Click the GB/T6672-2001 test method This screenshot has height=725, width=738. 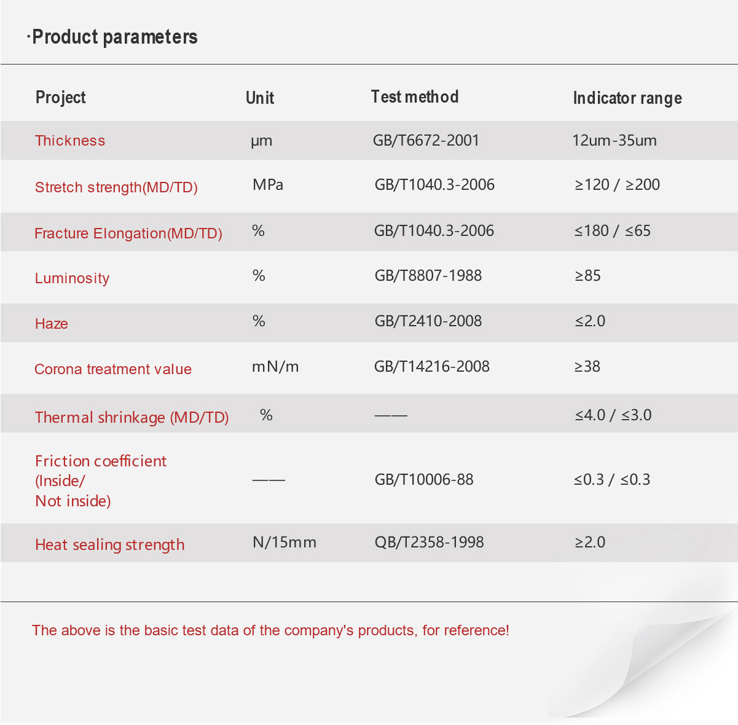coord(426,141)
